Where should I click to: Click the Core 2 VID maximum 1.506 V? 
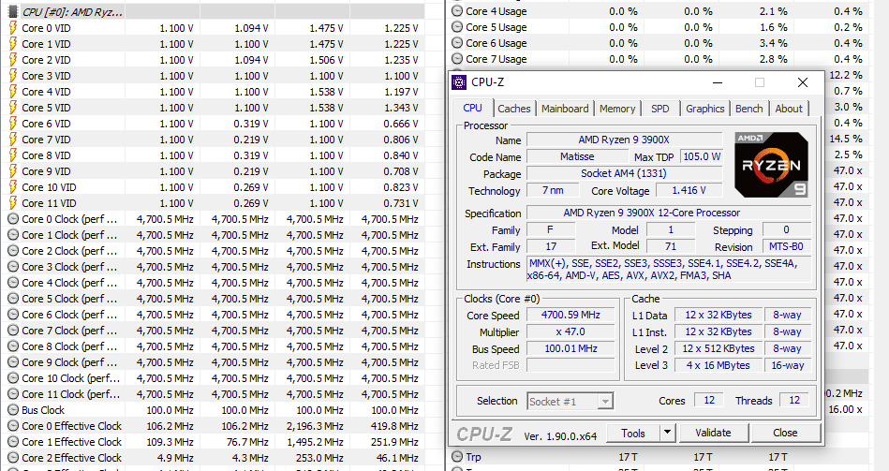tap(327, 60)
